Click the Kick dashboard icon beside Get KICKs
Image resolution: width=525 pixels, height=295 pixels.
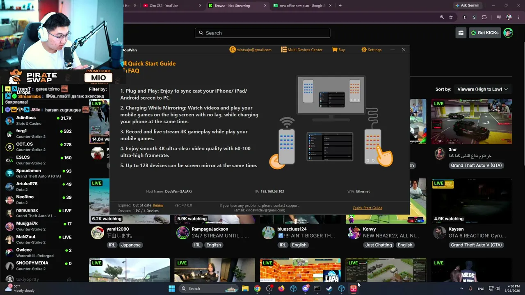[461, 33]
